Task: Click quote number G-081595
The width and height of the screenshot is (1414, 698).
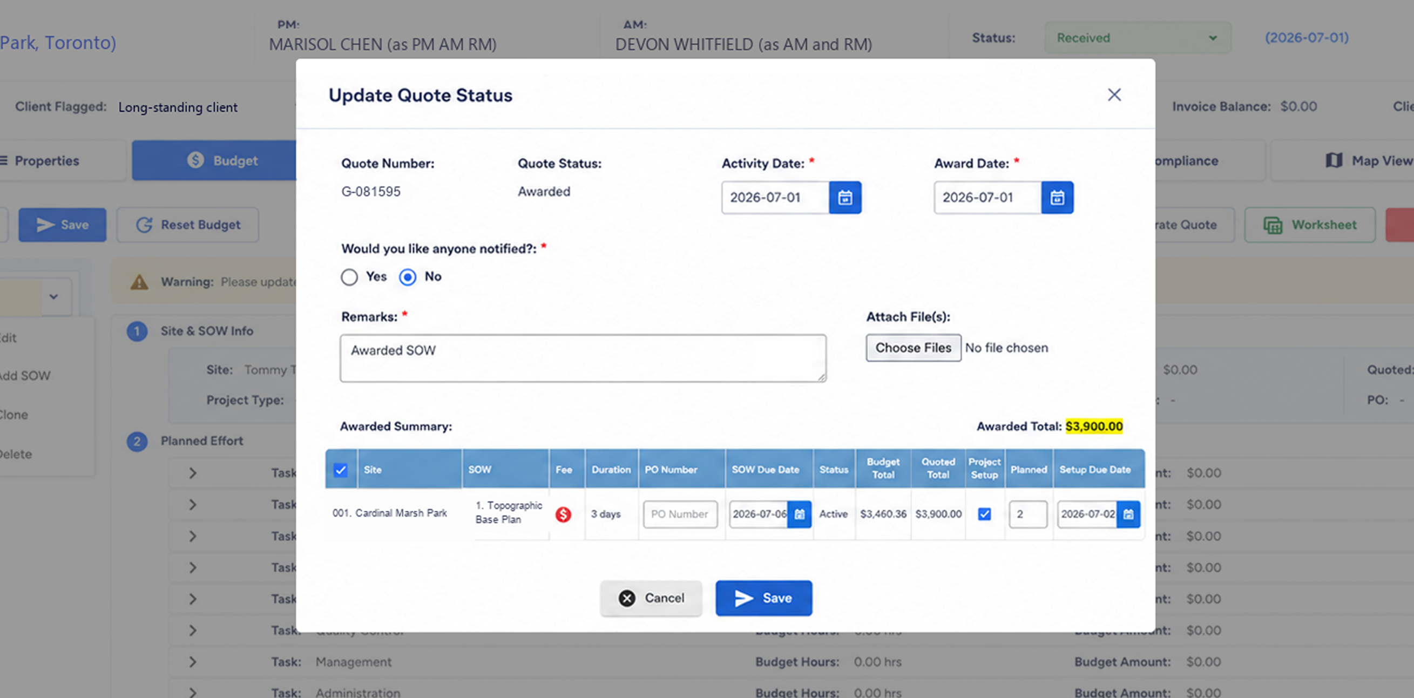Action: click(371, 192)
